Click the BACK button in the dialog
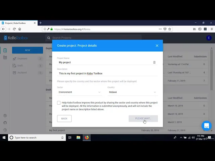This screenshot has width=215, height=161. [64, 118]
